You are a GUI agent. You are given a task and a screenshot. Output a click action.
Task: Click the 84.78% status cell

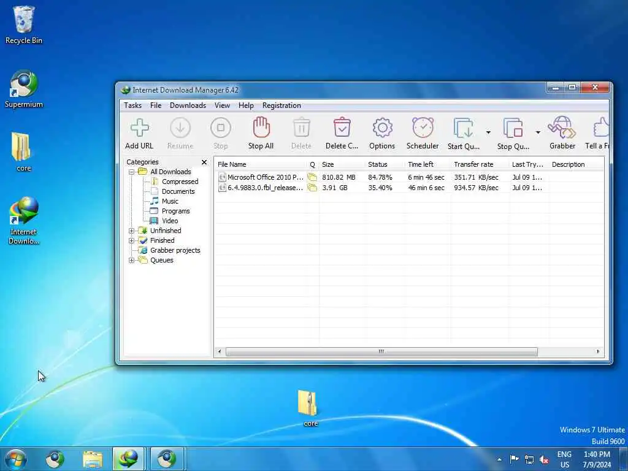(380, 177)
